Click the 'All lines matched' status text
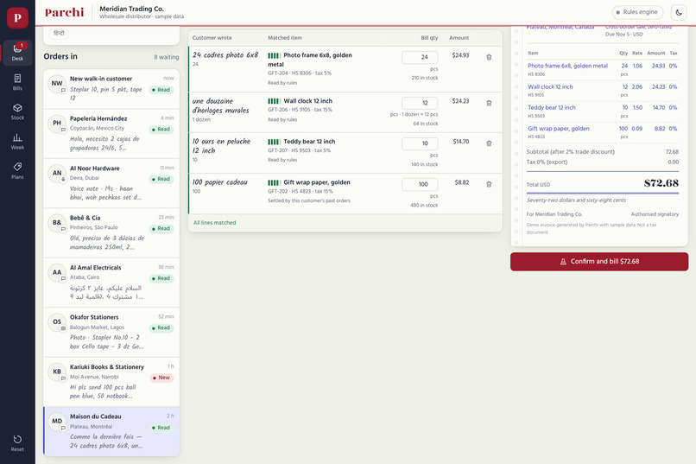Viewport: 696px width, 464px height. tap(214, 222)
